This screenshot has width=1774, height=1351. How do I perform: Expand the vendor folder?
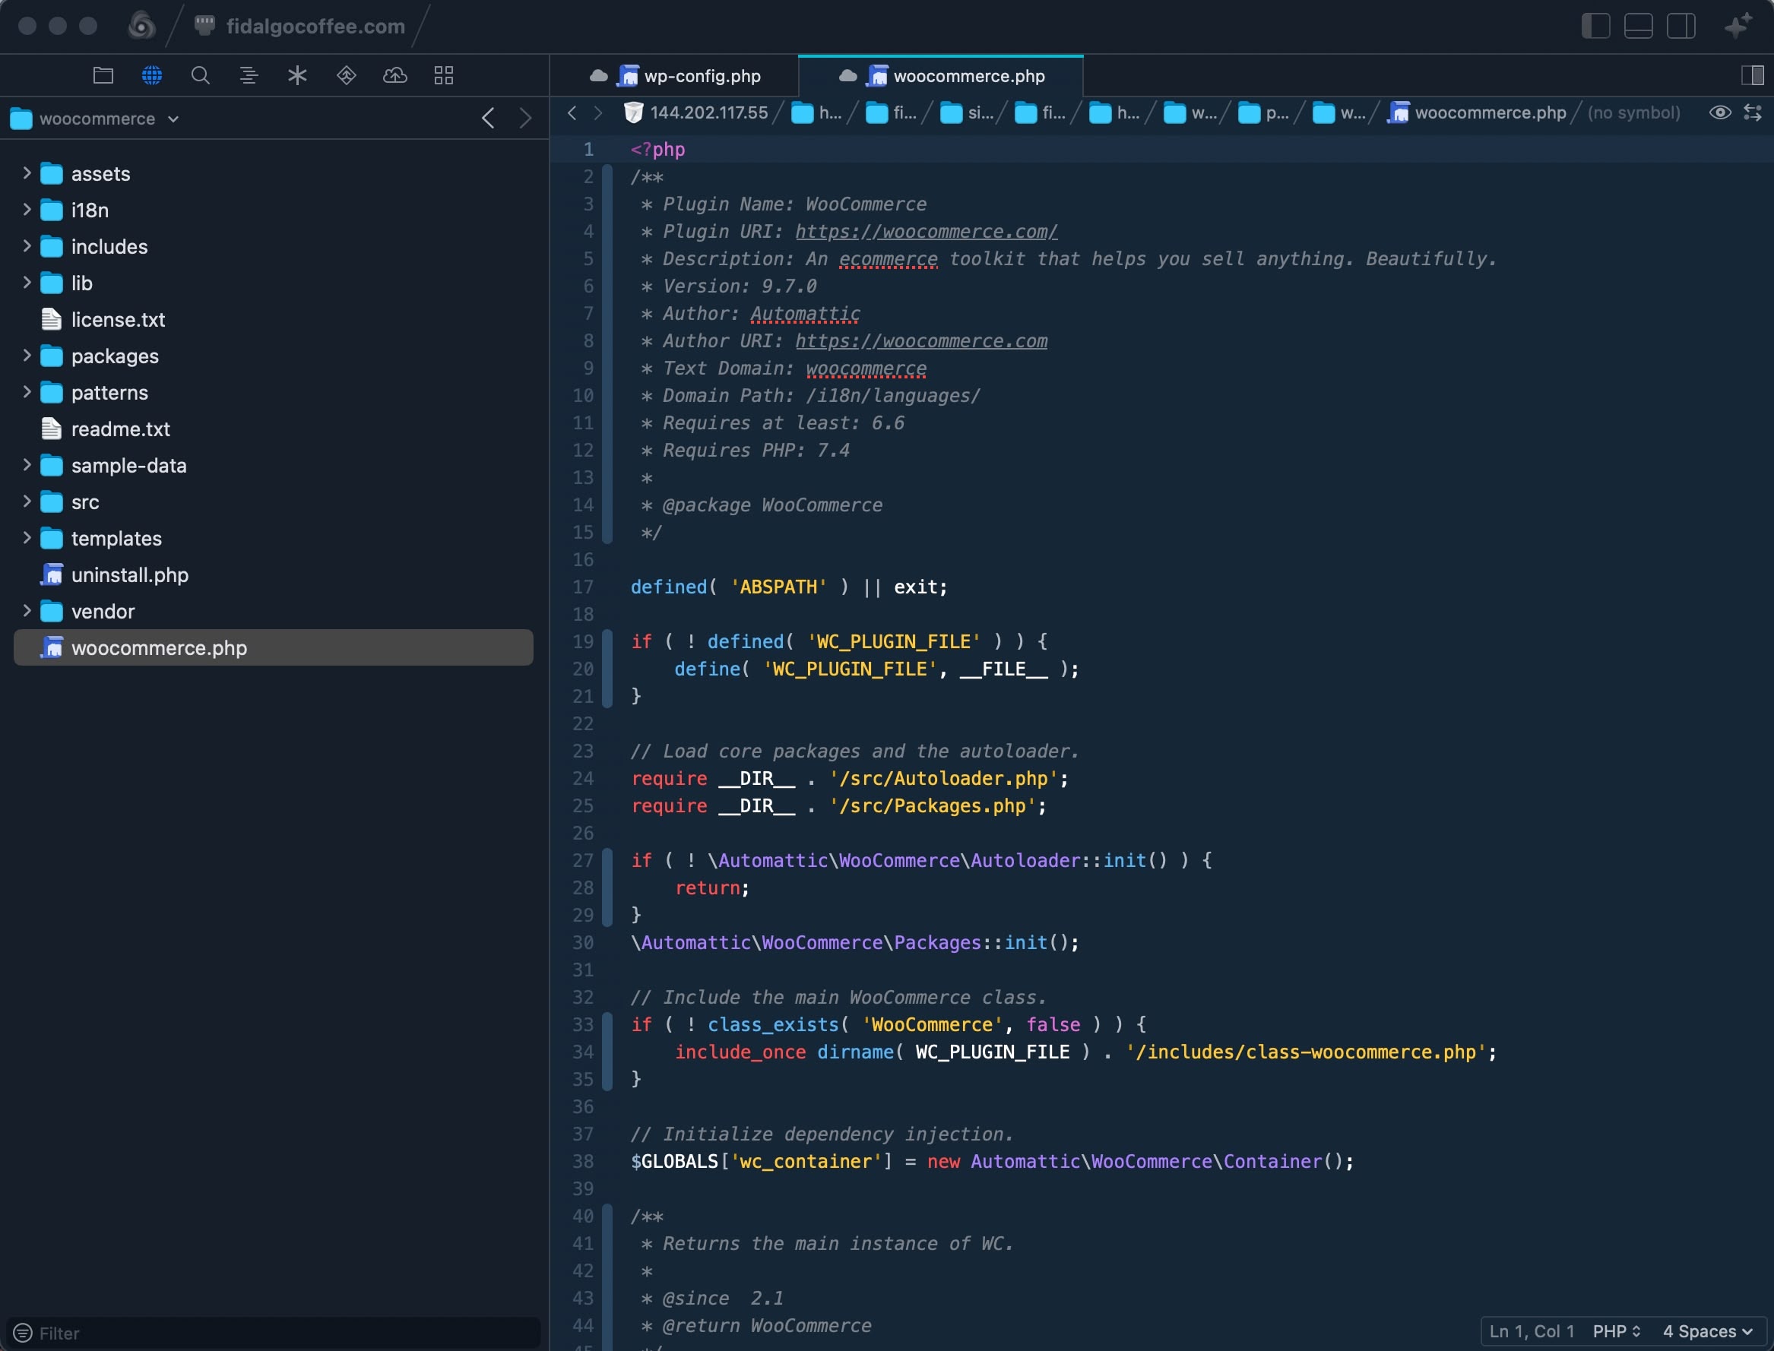click(x=27, y=611)
